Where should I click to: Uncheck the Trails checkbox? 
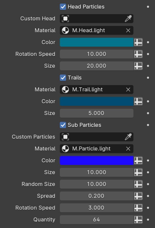(x=63, y=78)
